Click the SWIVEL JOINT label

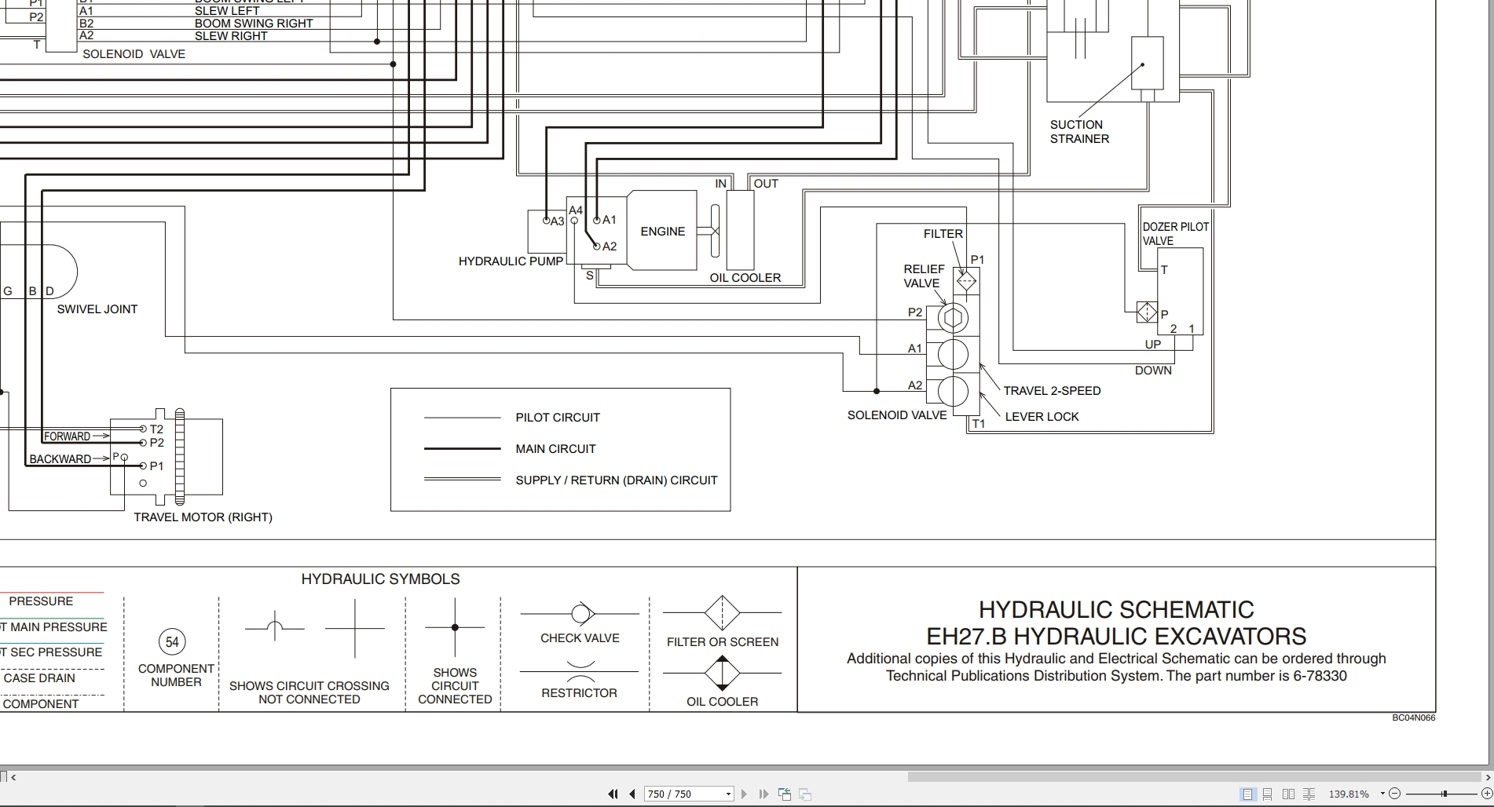pyautogui.click(x=97, y=309)
